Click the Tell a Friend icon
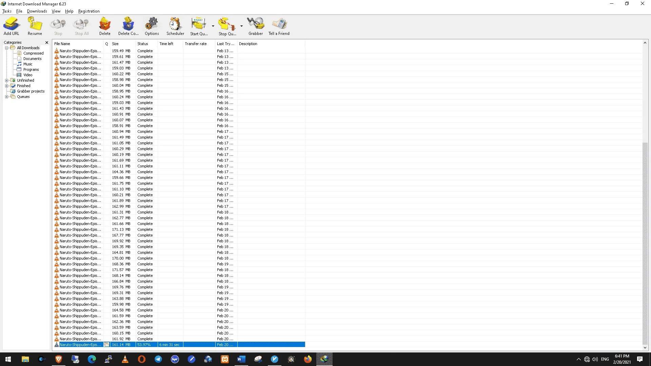Image resolution: width=651 pixels, height=366 pixels. [279, 26]
